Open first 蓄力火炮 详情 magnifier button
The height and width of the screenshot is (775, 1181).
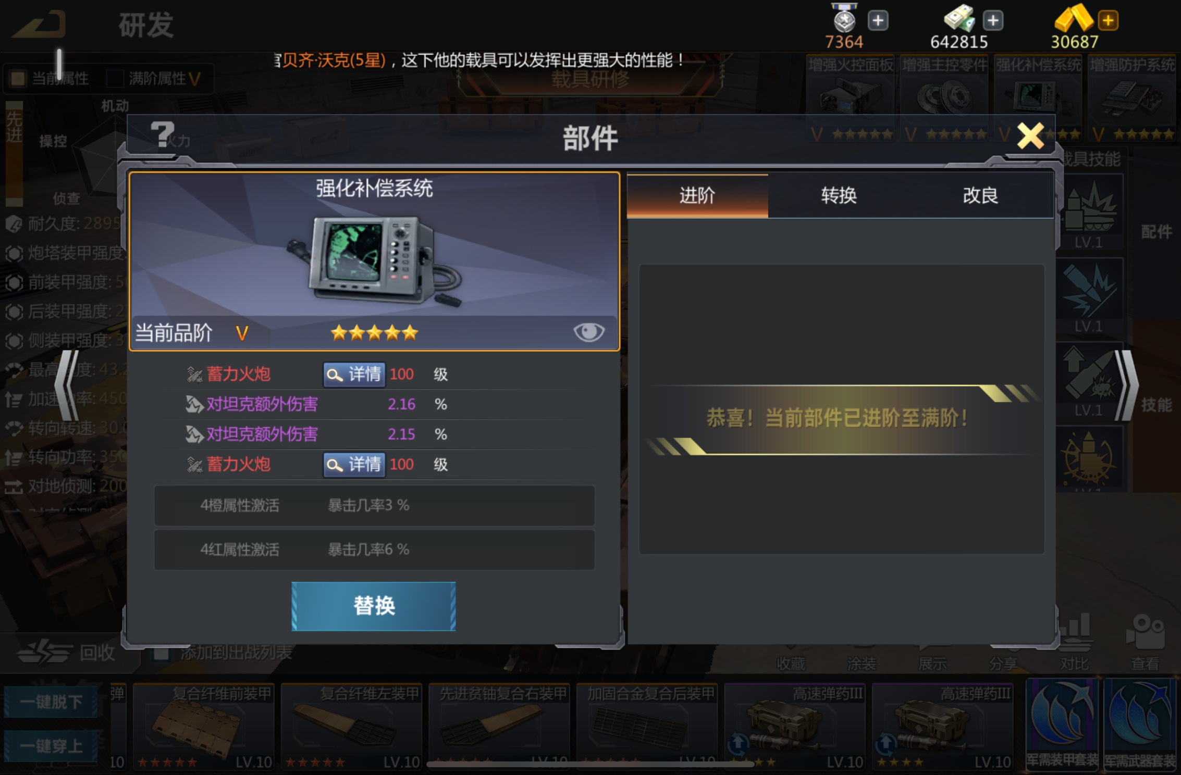(x=354, y=374)
